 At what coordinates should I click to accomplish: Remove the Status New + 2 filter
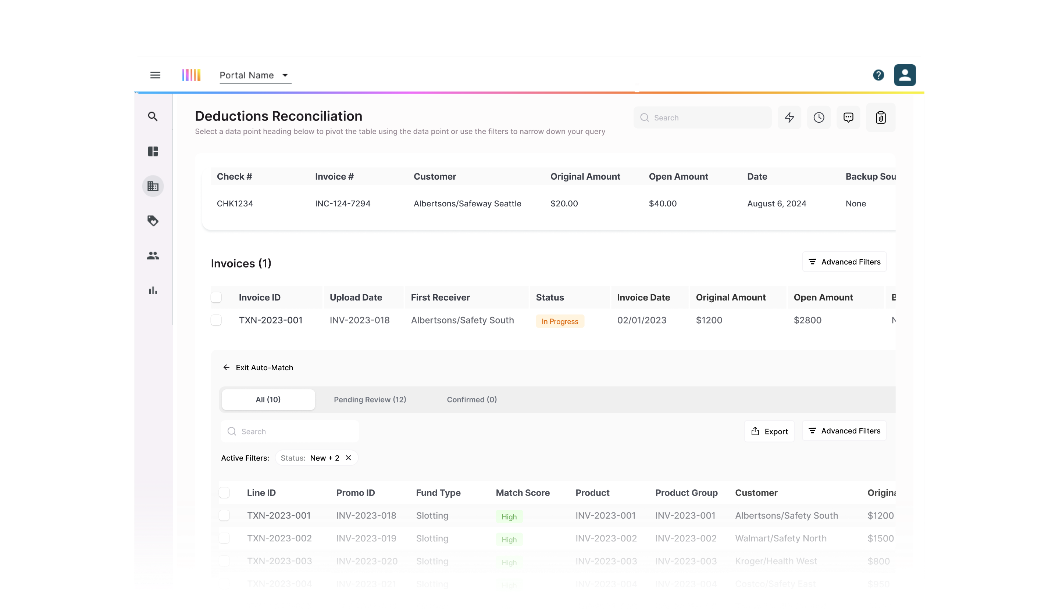(x=348, y=458)
